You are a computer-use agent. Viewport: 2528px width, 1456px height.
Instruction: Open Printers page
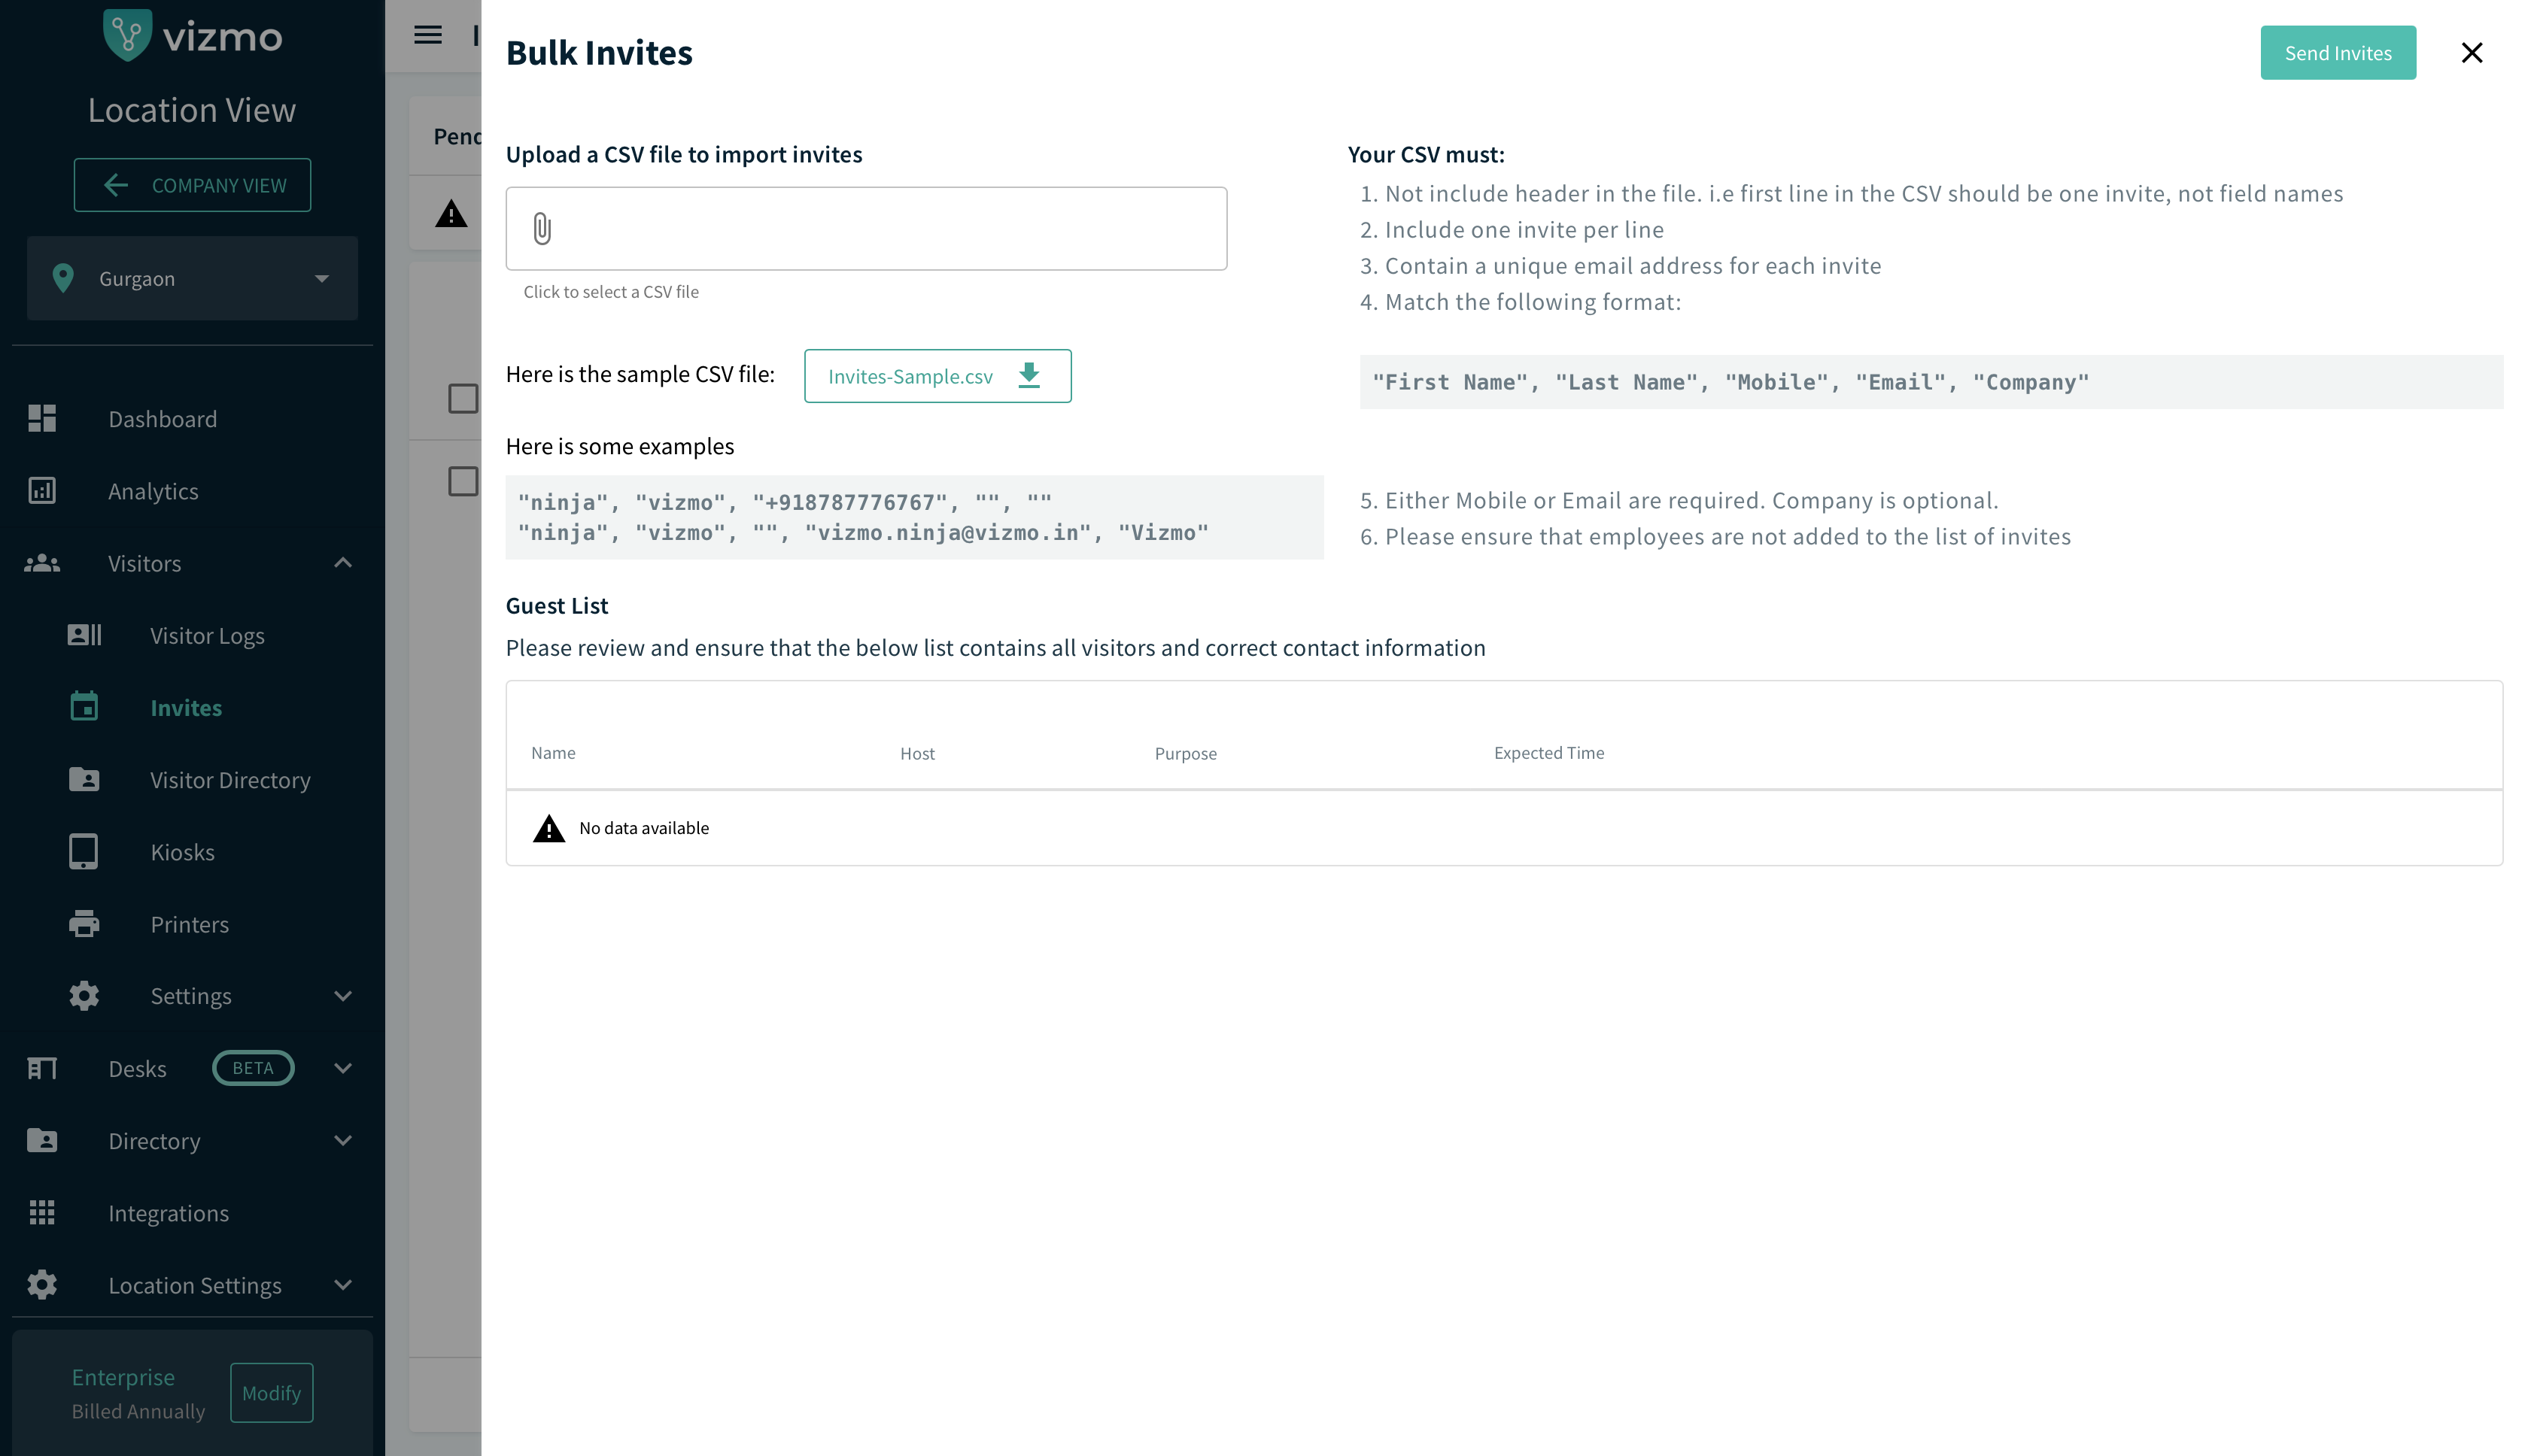[x=192, y=924]
